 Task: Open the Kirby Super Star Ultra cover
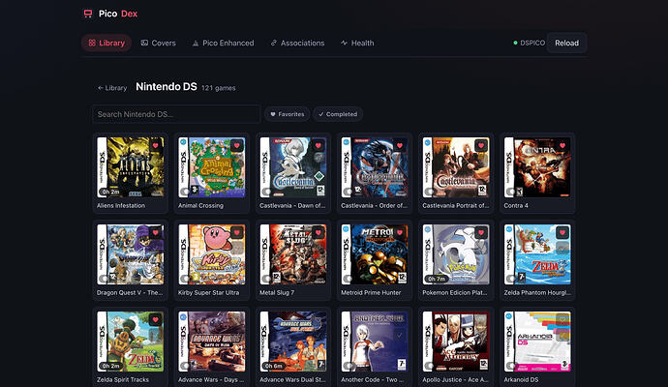pyautogui.click(x=212, y=254)
